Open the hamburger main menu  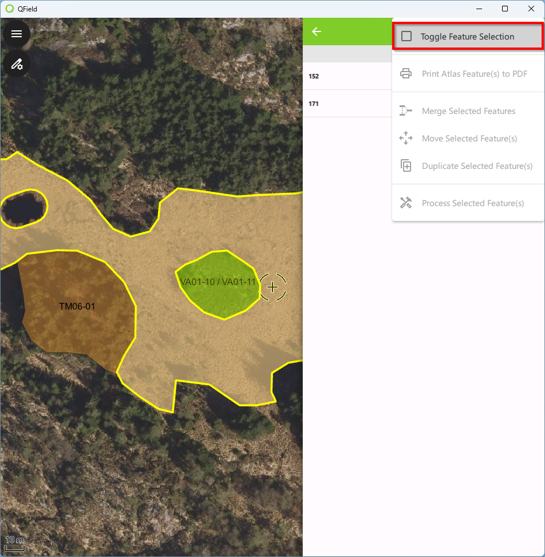(x=17, y=34)
